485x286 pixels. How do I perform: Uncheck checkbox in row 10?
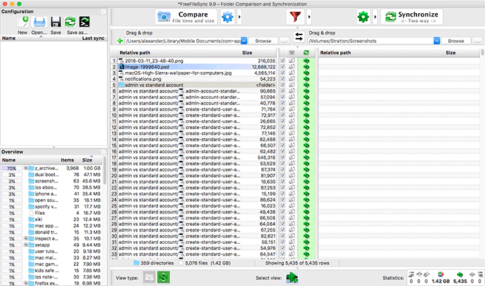pos(283,115)
